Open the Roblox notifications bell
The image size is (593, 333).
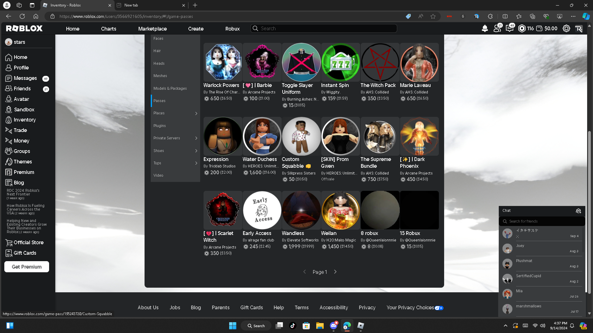(x=485, y=28)
